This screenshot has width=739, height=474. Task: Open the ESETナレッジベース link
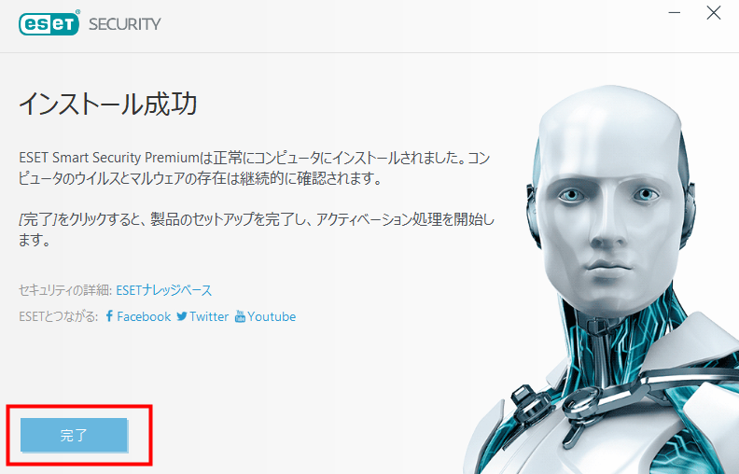click(164, 290)
